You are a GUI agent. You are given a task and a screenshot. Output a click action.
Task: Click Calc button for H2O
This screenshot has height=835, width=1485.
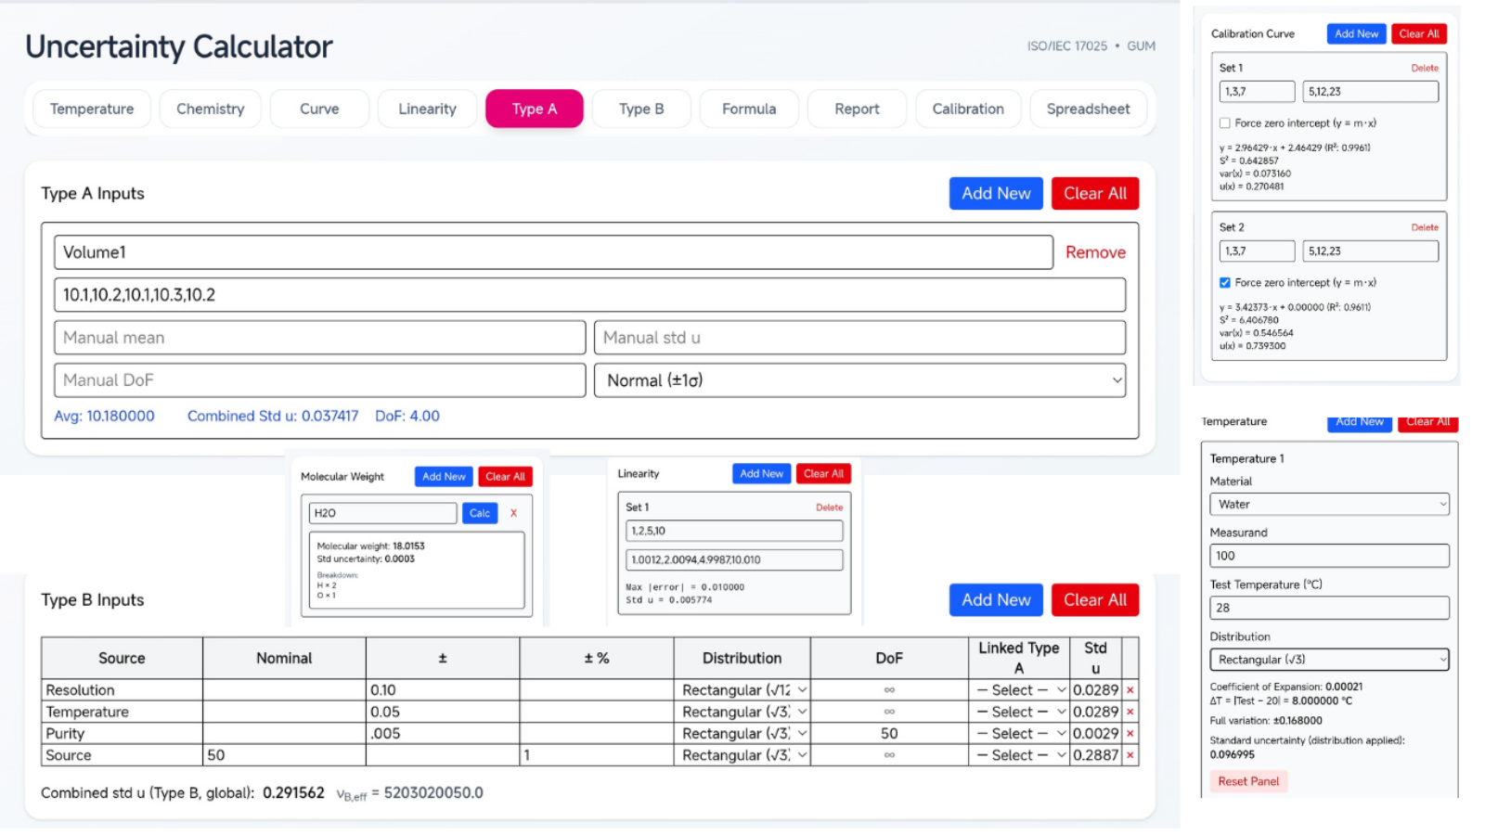tap(480, 513)
